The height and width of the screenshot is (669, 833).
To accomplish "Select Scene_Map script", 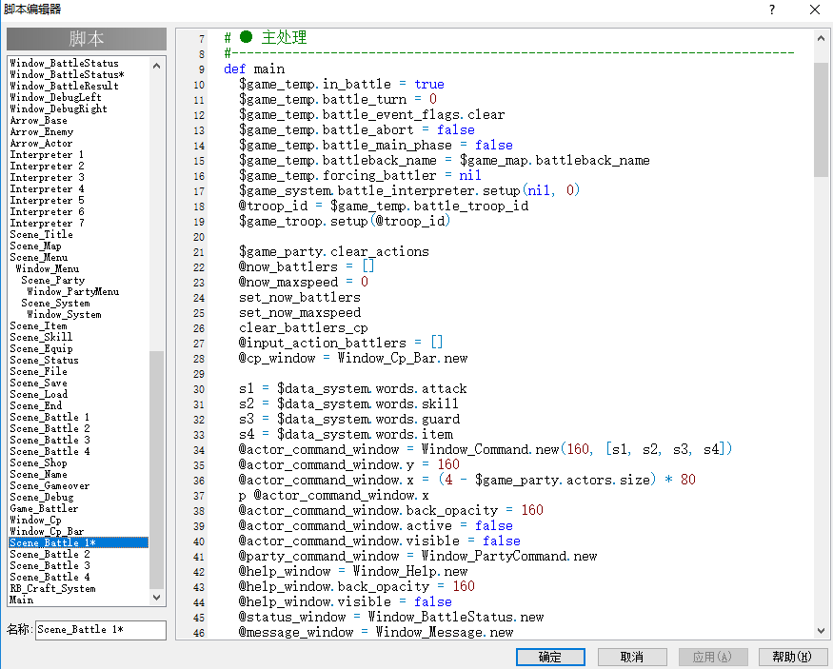I will click(35, 246).
